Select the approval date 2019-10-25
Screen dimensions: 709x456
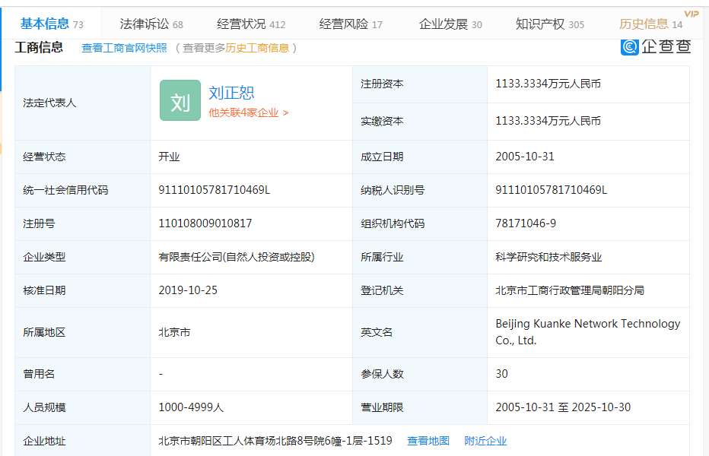pyautogui.click(x=188, y=290)
